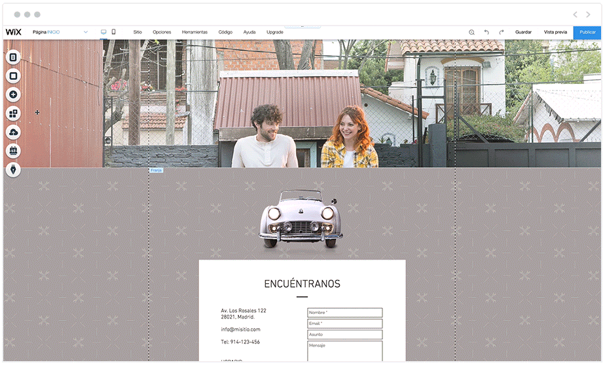Select the address text Av. Los Rosales 122

click(x=244, y=311)
